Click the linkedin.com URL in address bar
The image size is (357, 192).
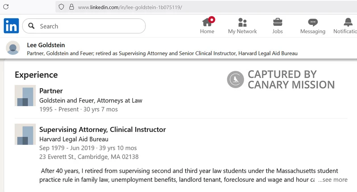(x=130, y=7)
